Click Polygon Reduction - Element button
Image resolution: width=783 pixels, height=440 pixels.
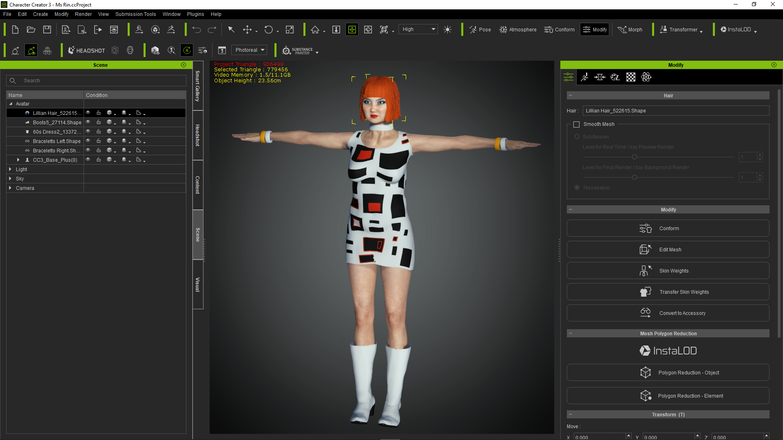click(668, 396)
